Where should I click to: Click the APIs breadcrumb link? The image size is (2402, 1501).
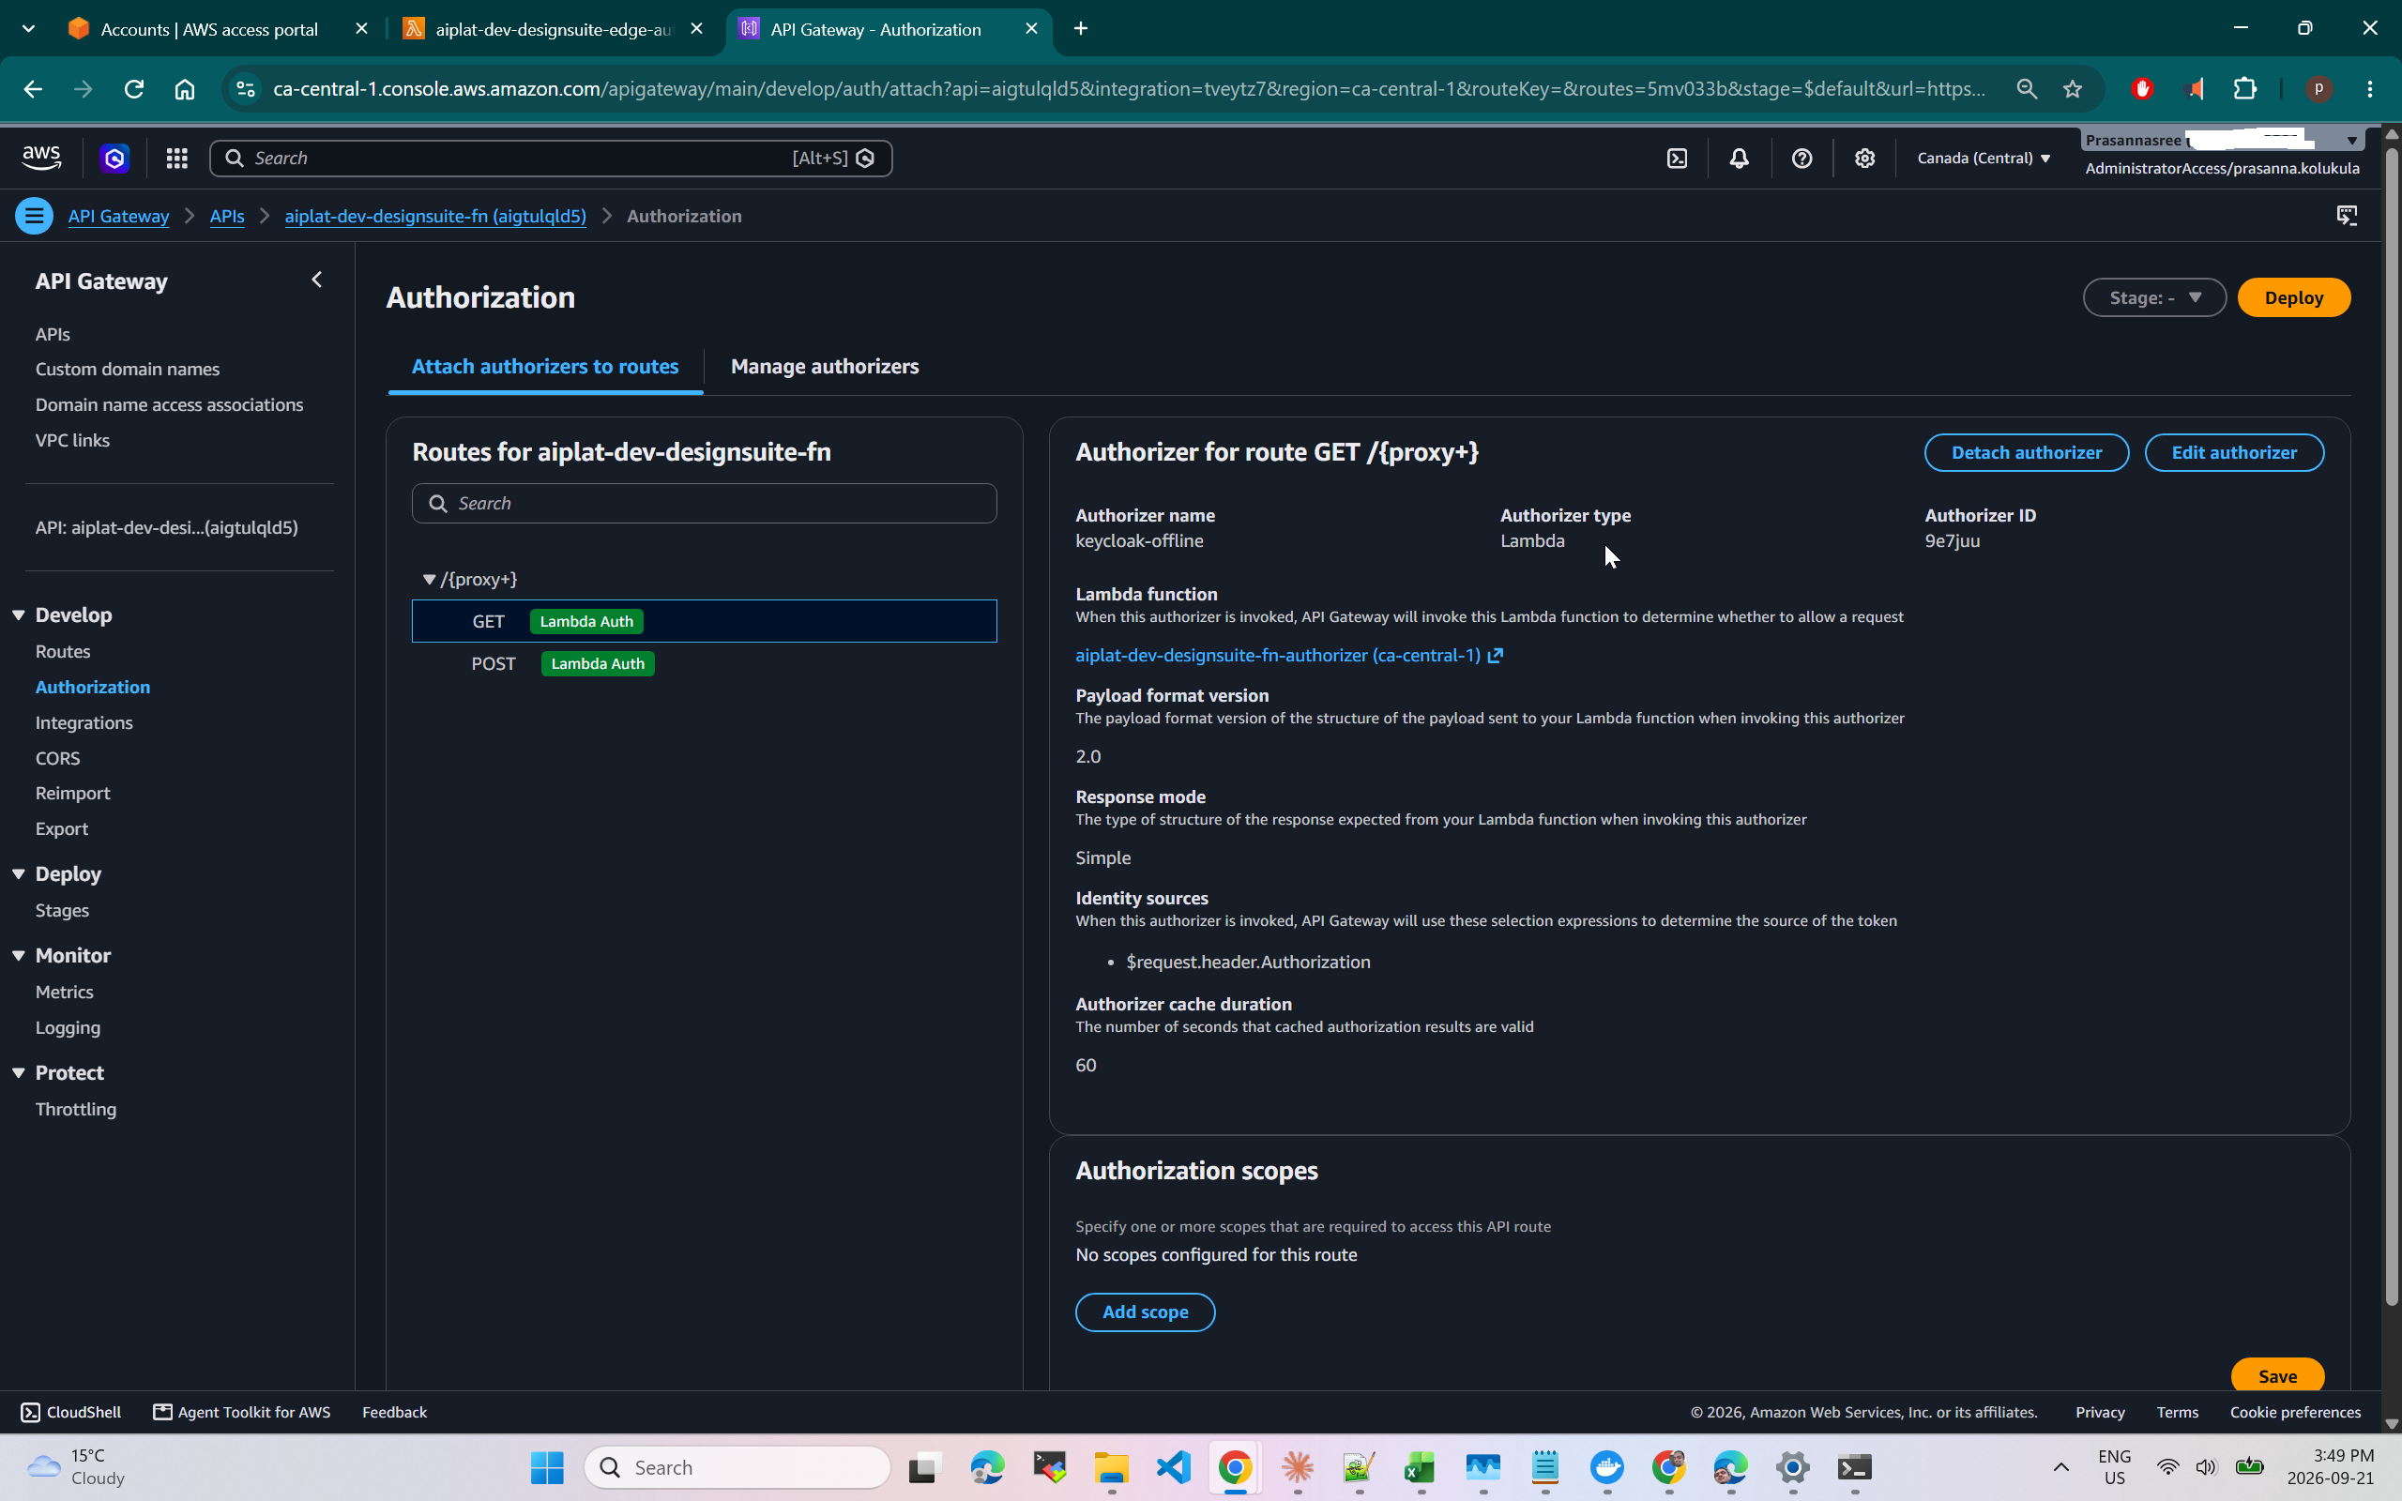tap(226, 216)
